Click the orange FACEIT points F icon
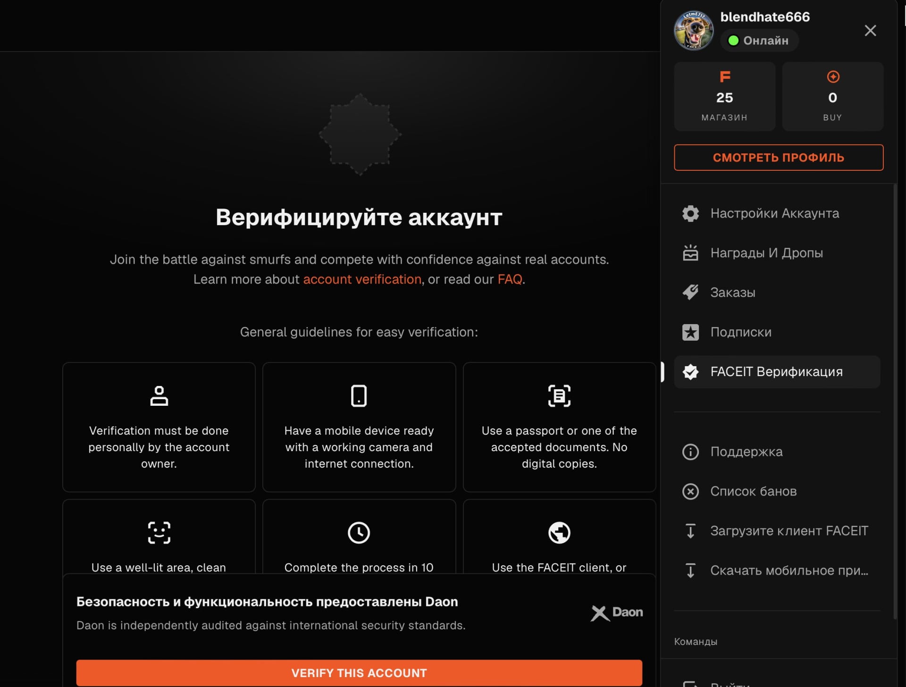 (725, 76)
